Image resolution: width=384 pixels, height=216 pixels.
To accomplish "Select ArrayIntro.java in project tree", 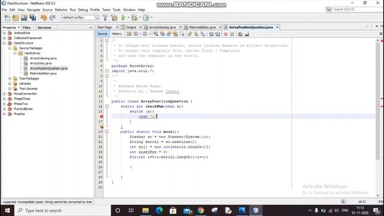I will point(41,64).
